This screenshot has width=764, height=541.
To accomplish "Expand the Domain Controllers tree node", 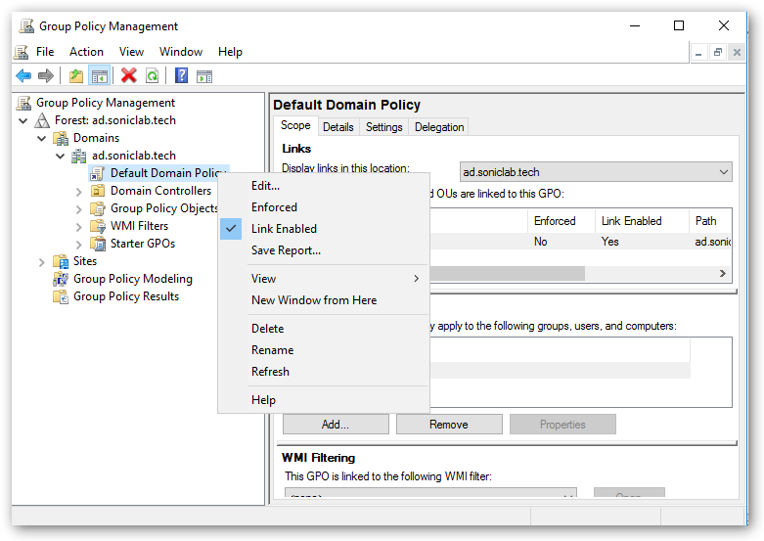I will pyautogui.click(x=79, y=191).
